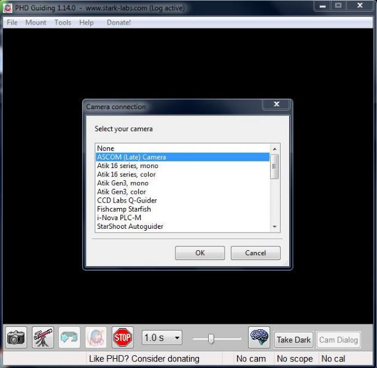Click the telescope connect icon
Viewport: 377px width, 368px height.
point(43,337)
